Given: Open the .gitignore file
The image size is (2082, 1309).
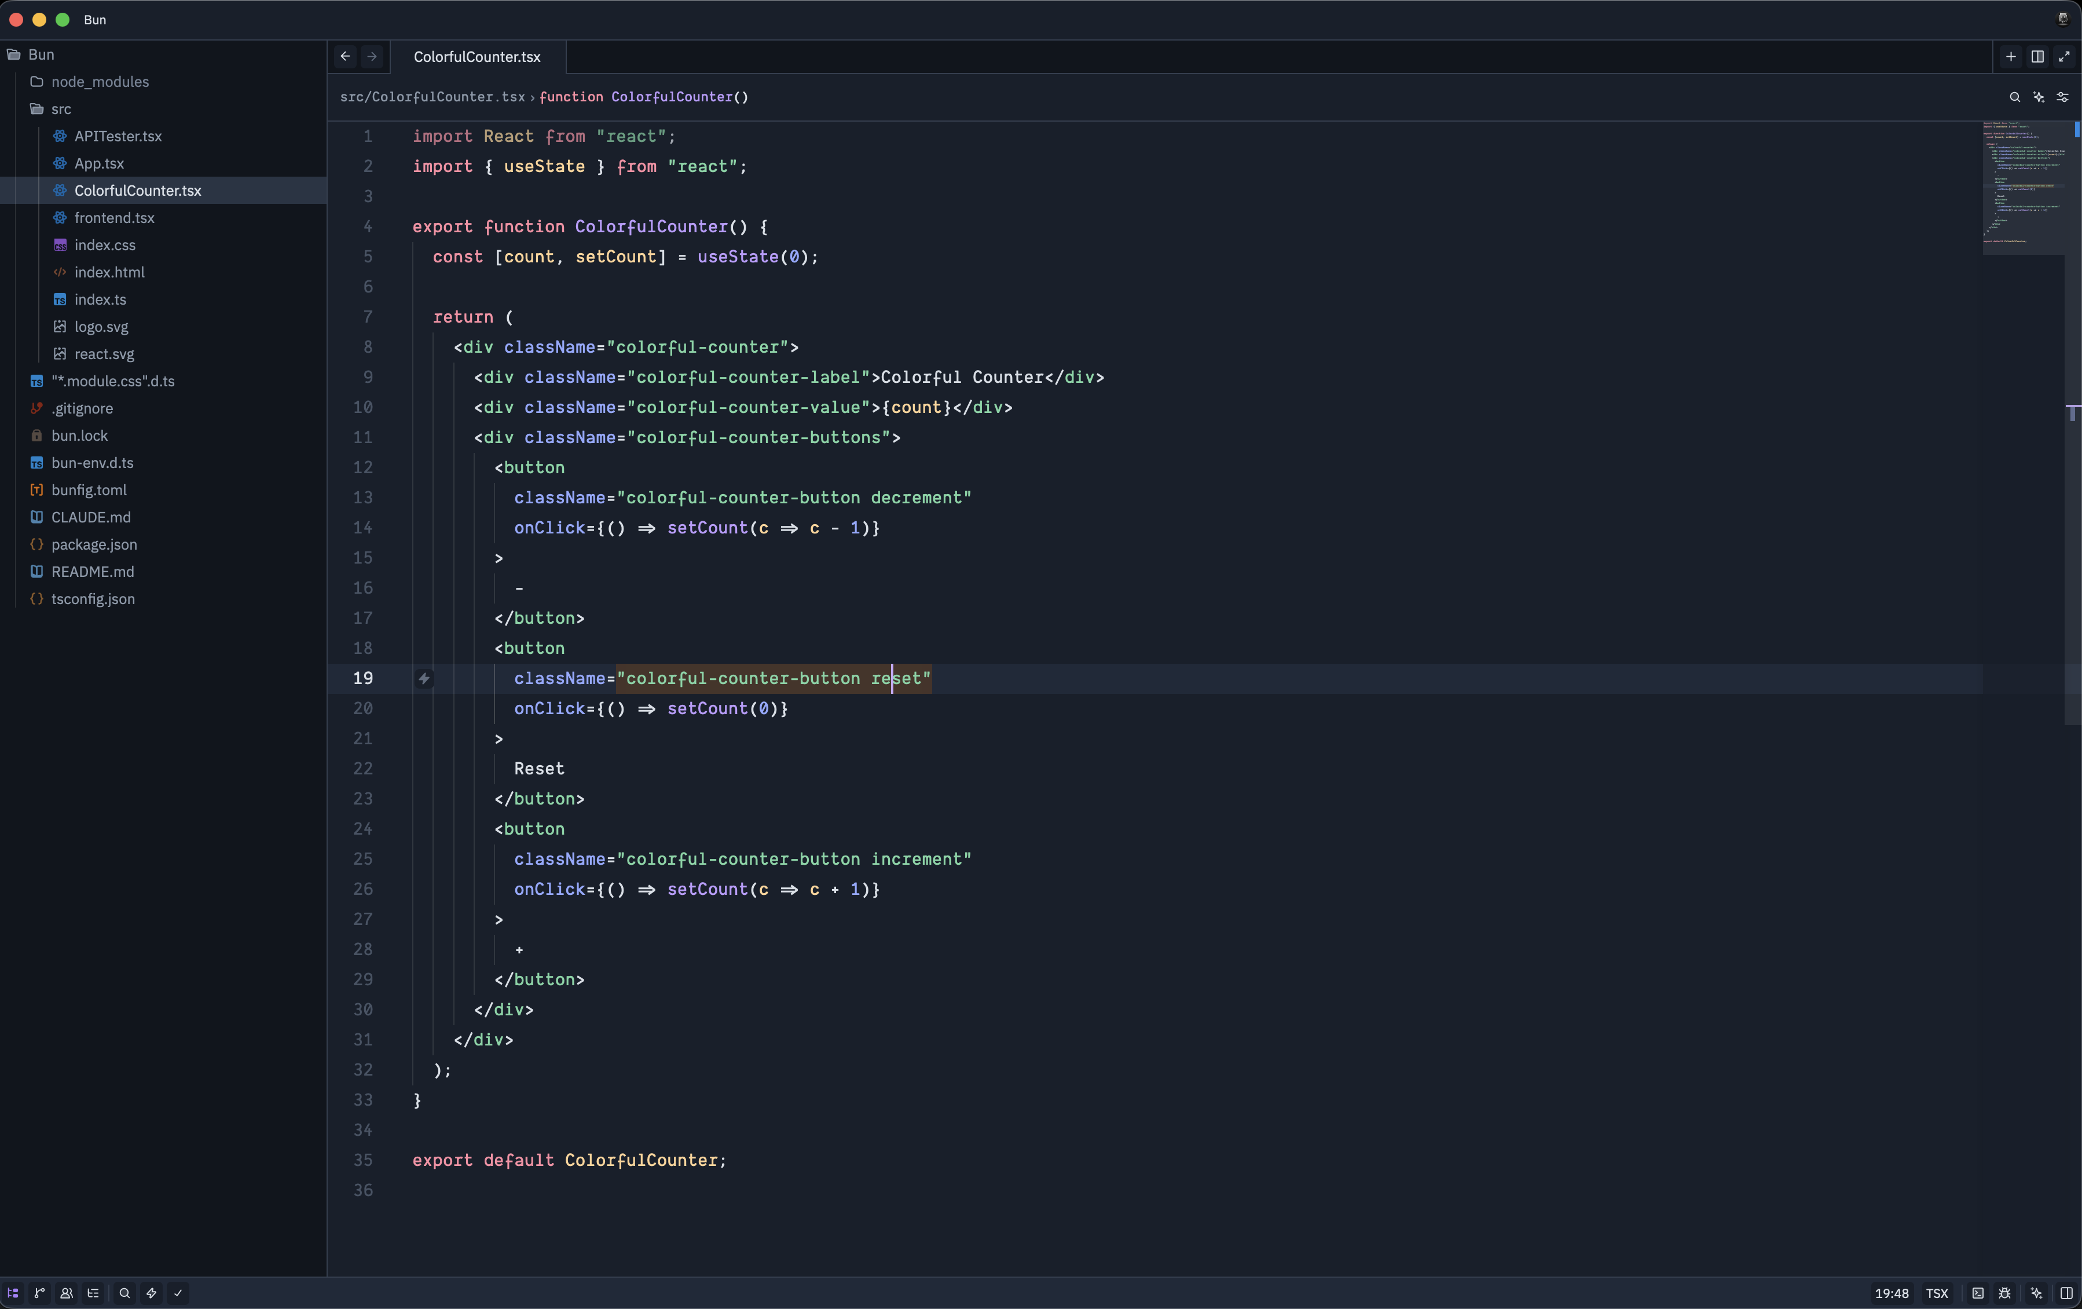Looking at the screenshot, I should pos(163,408).
